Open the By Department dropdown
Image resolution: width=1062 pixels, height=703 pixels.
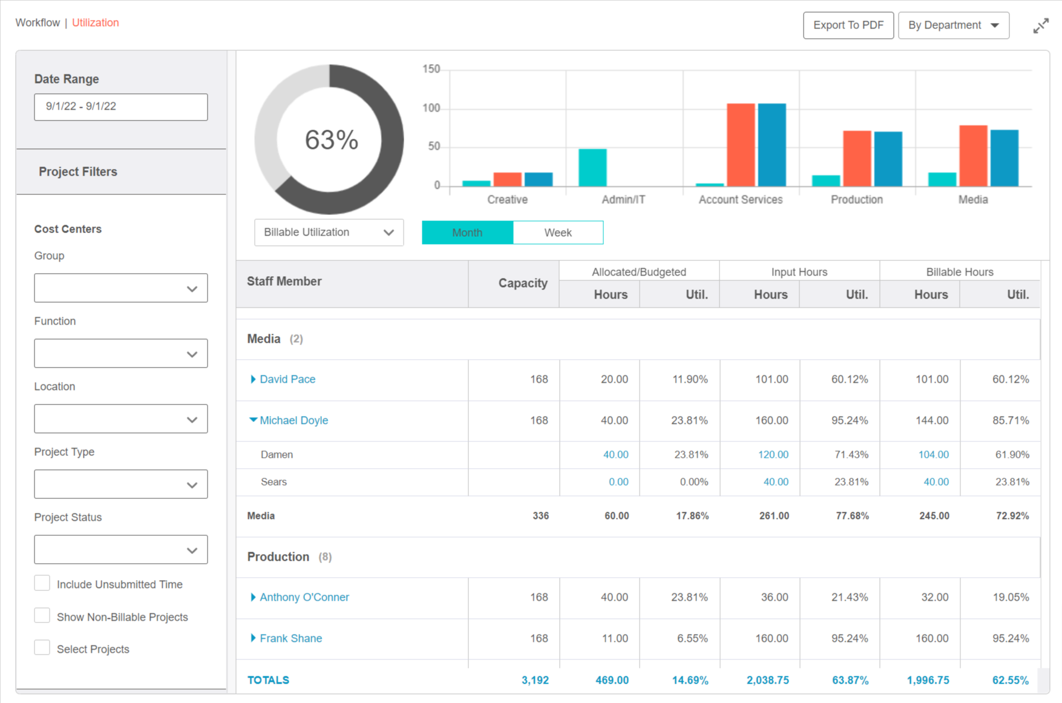pyautogui.click(x=953, y=25)
